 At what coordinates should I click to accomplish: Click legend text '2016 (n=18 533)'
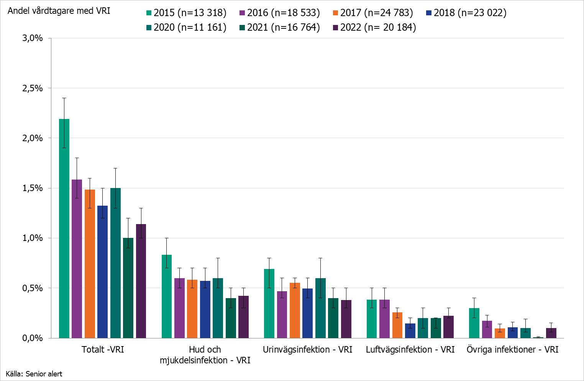tap(284, 13)
